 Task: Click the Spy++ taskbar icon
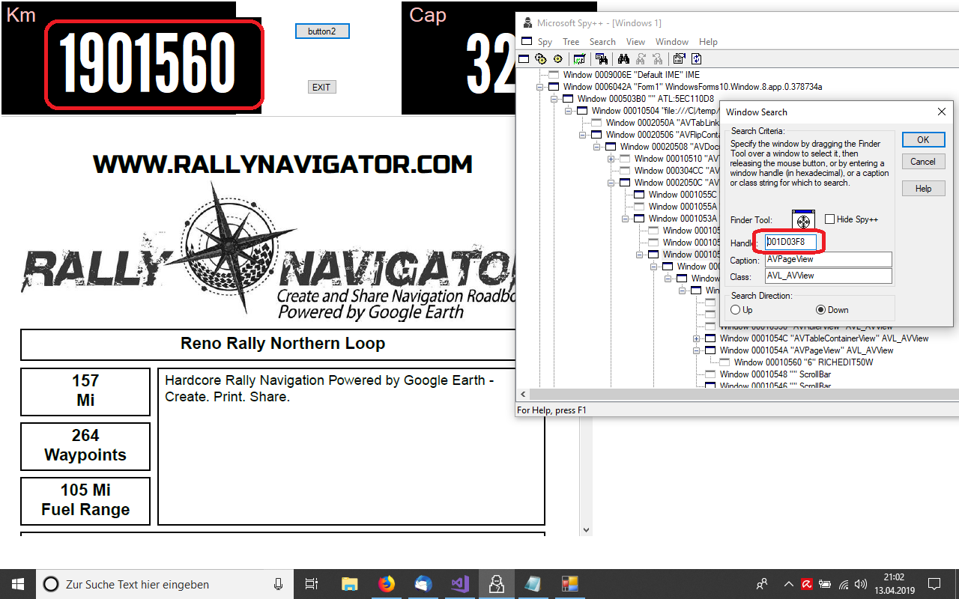coord(496,584)
